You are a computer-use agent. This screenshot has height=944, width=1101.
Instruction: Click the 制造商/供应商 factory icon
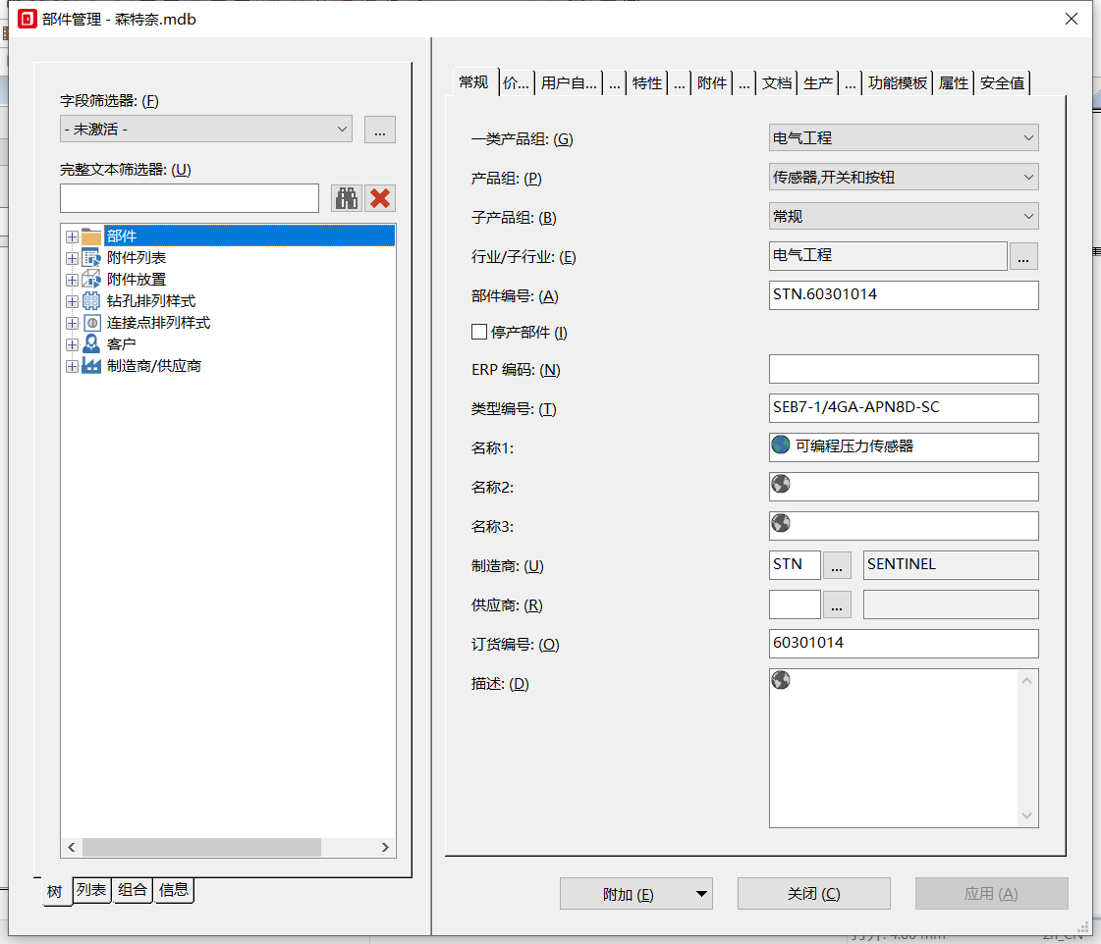[91, 365]
